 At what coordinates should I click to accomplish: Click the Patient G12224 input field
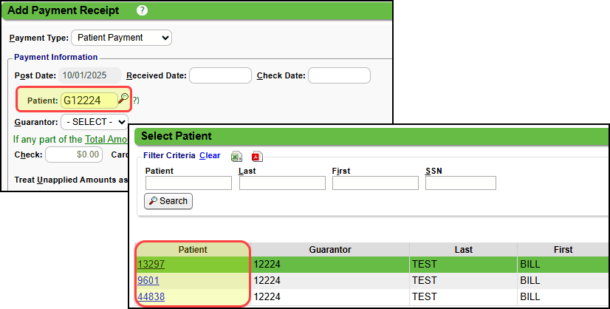(x=89, y=100)
